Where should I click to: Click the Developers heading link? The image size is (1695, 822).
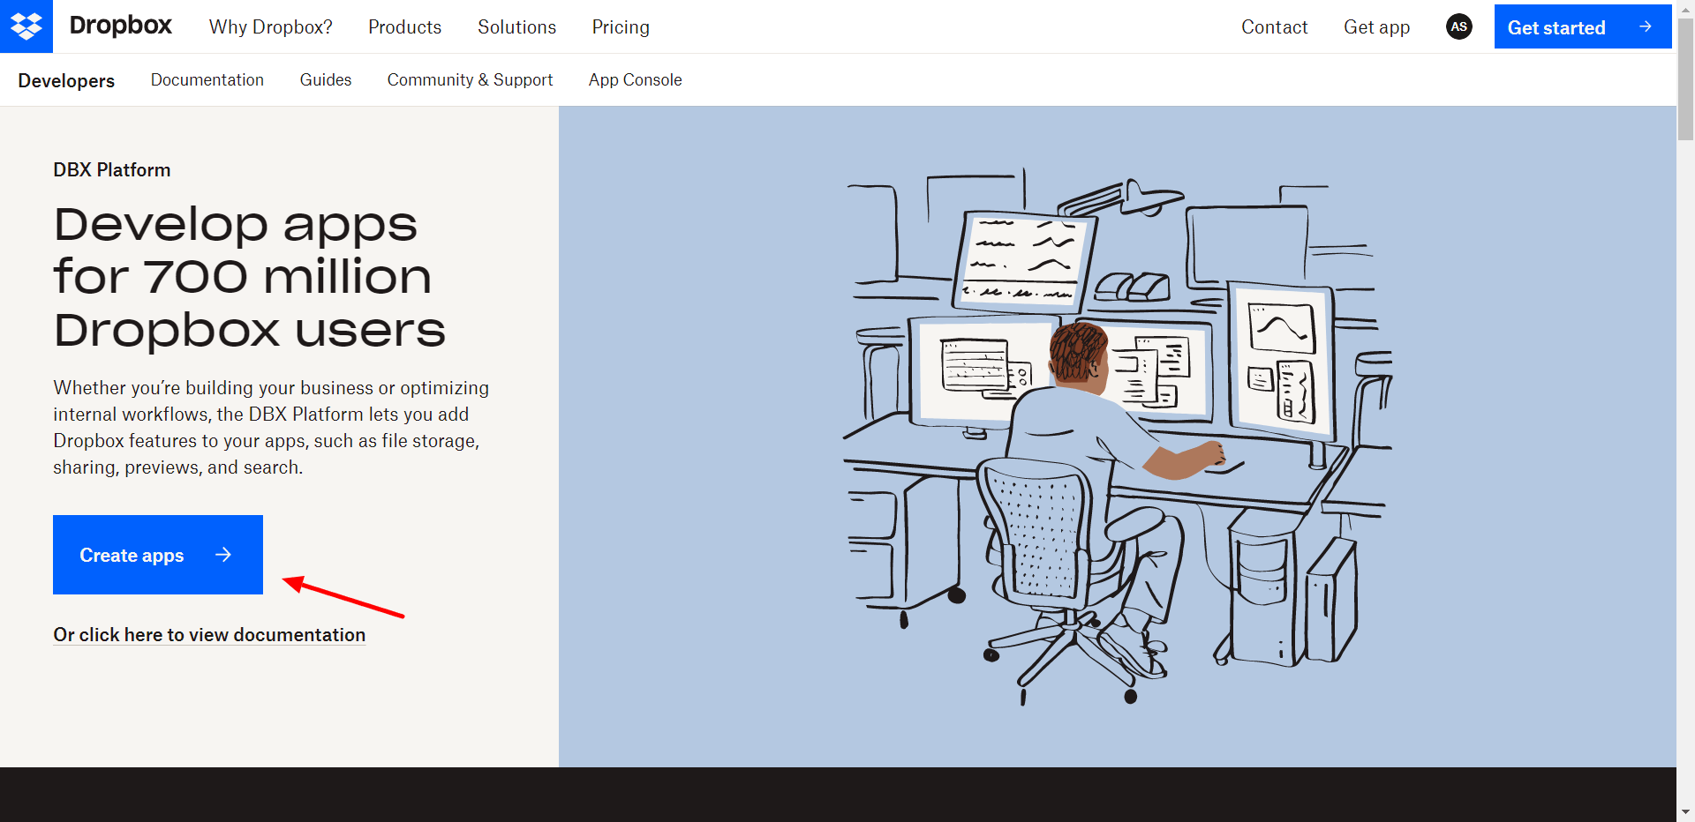[66, 80]
